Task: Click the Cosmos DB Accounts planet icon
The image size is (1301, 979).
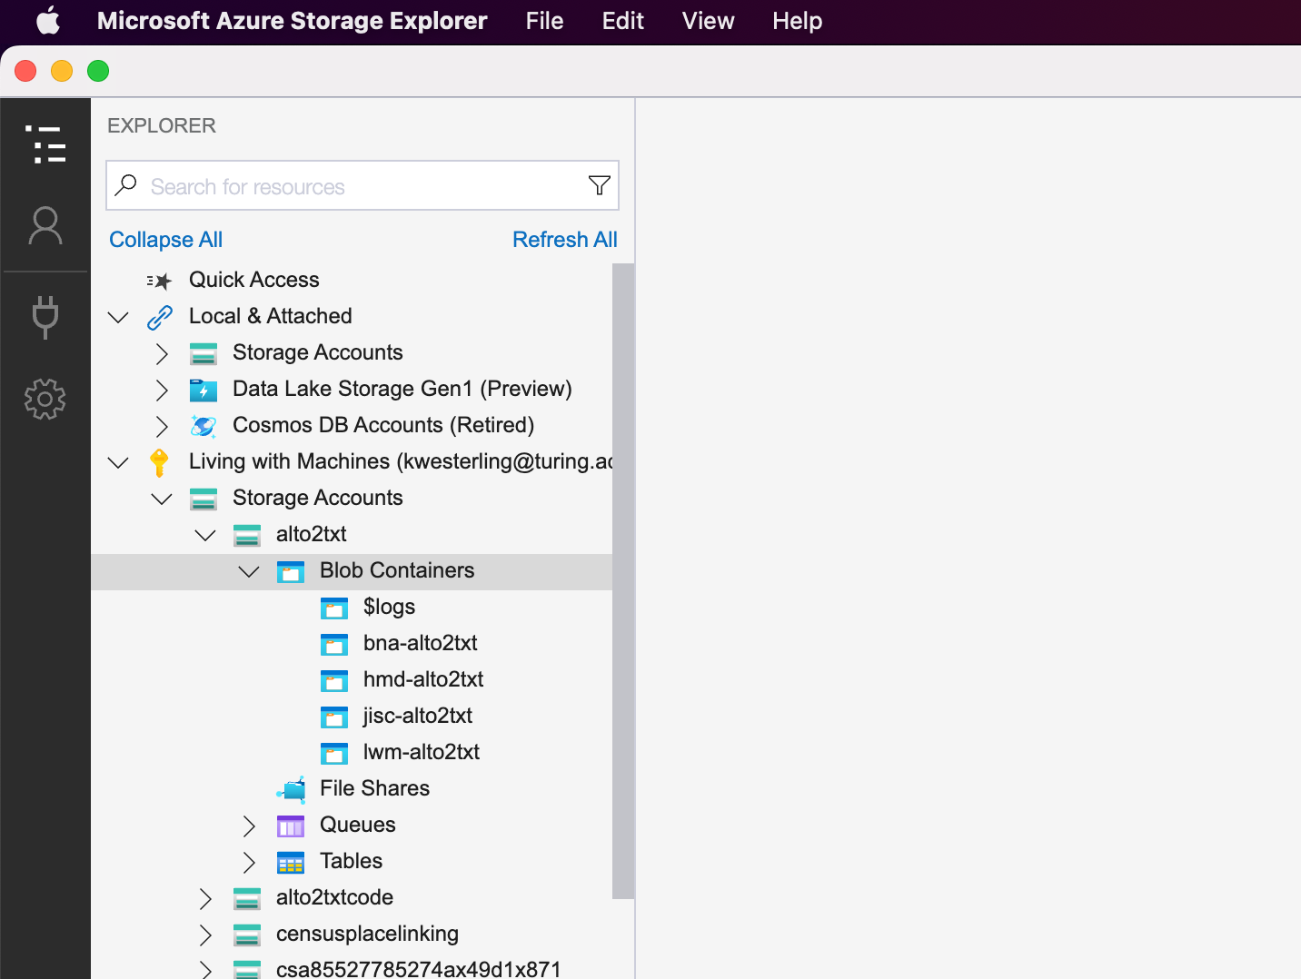Action: pos(204,426)
